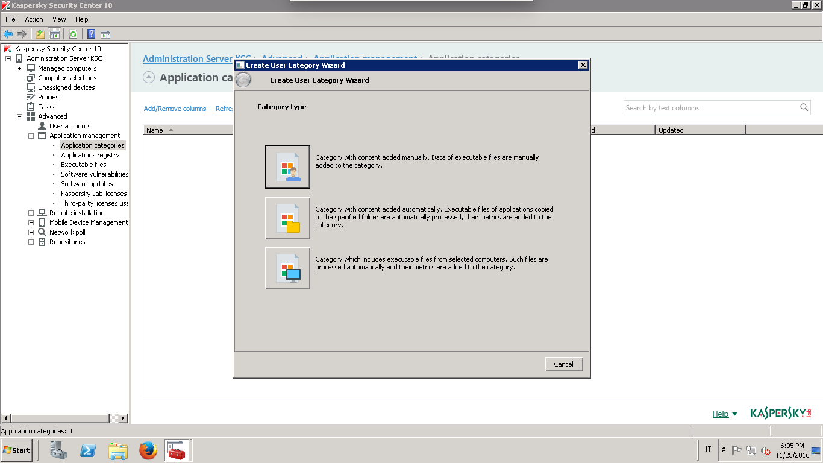Select Executable files in tree
This screenshot has height=463, width=823.
[84, 165]
